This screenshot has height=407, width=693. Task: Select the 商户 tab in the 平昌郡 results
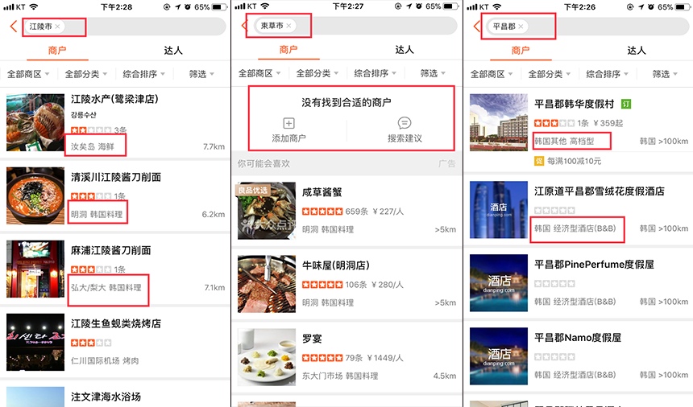click(x=521, y=51)
